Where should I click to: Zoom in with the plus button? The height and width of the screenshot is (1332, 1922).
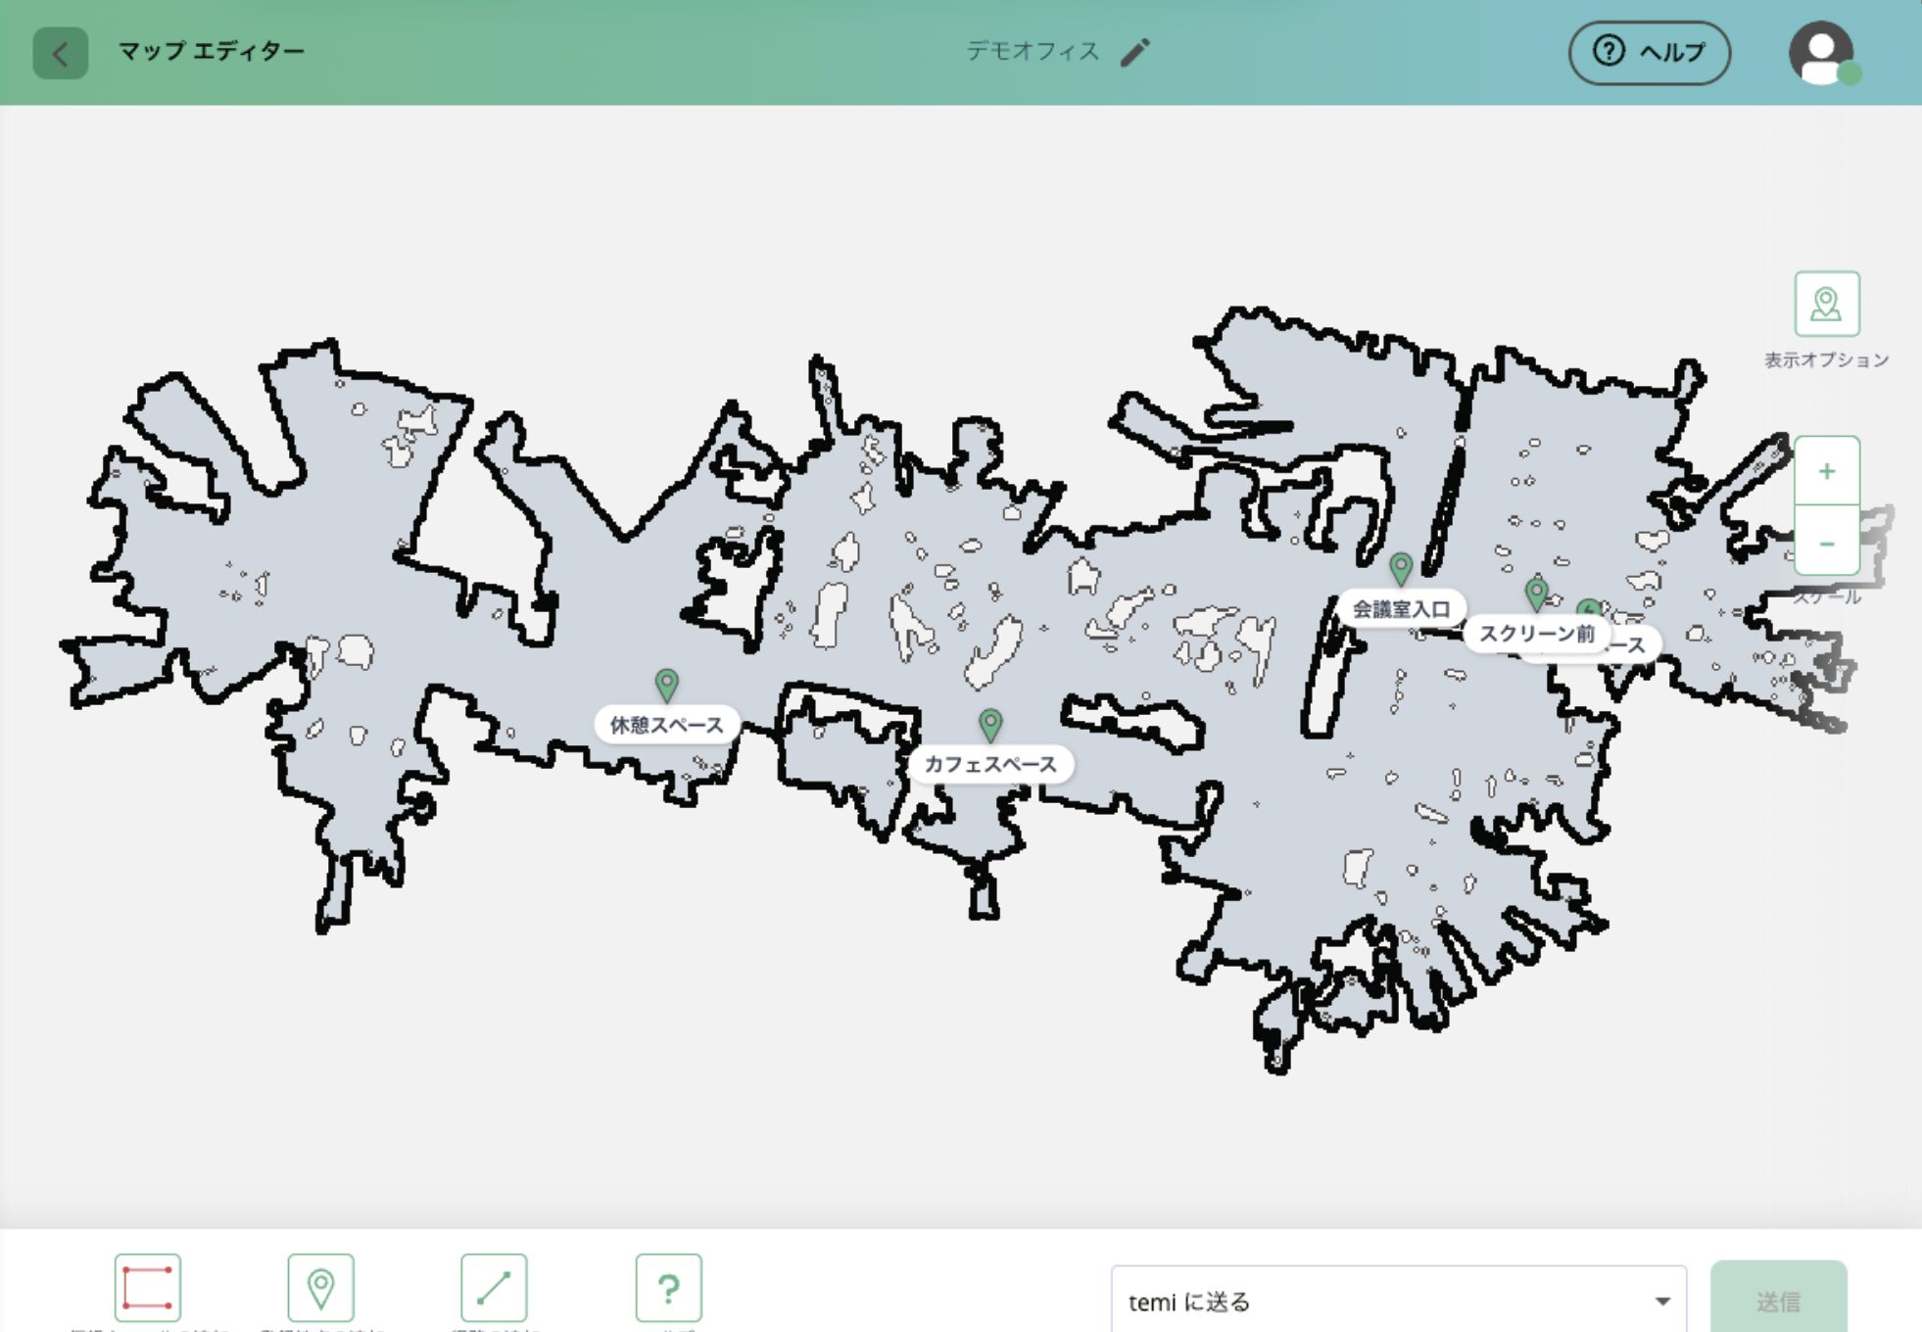pyautogui.click(x=1826, y=471)
